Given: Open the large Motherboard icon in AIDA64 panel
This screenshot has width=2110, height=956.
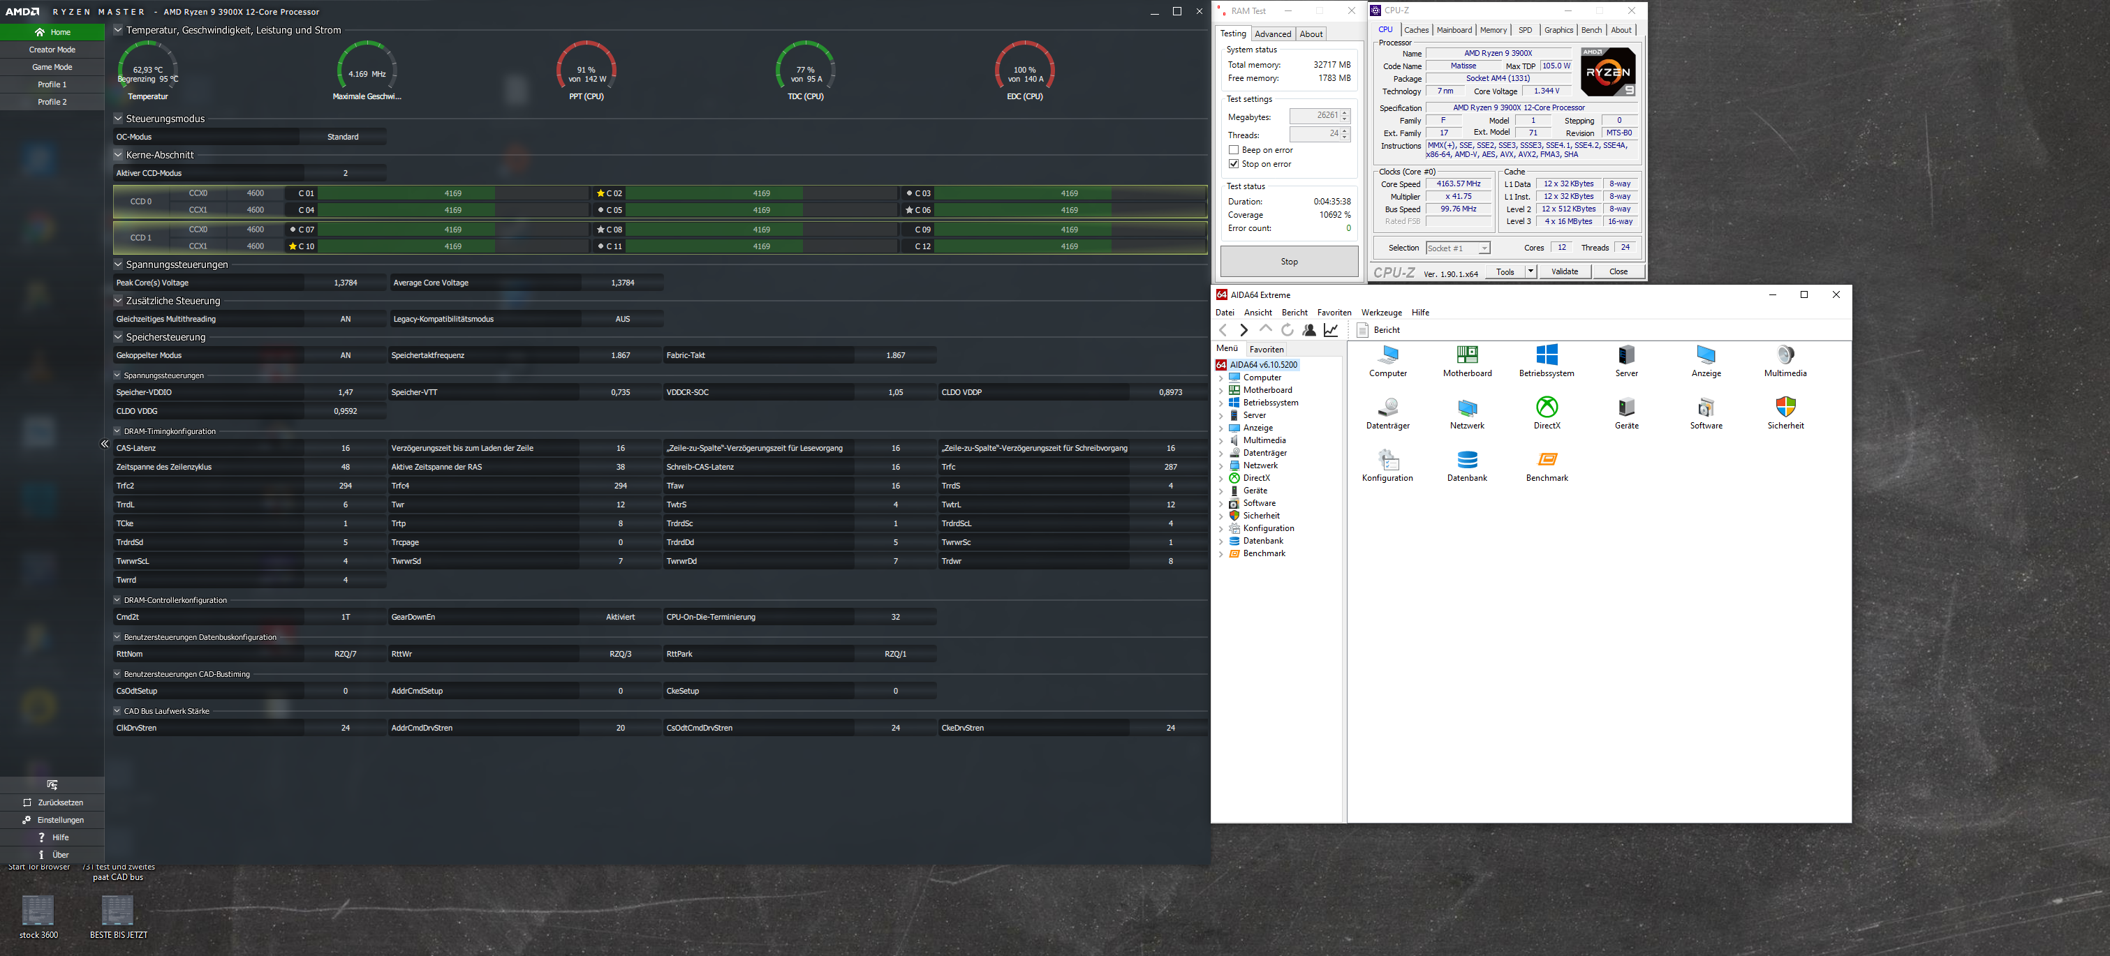Looking at the screenshot, I should point(1467,360).
